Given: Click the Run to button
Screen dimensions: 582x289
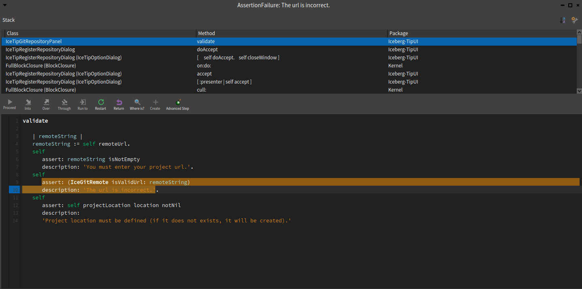Looking at the screenshot, I should (x=83, y=105).
